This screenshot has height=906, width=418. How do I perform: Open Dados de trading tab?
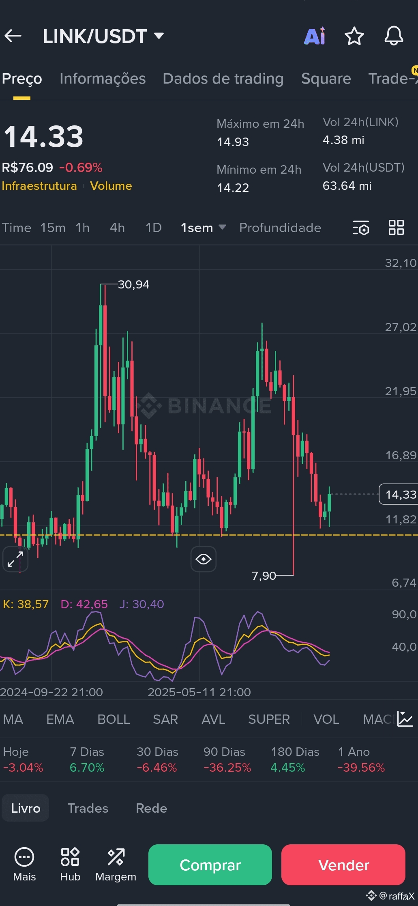tap(223, 79)
